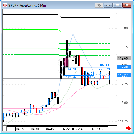Click the 16-23:00 time axis label
The height and width of the screenshot is (134, 134).
click(x=98, y=129)
